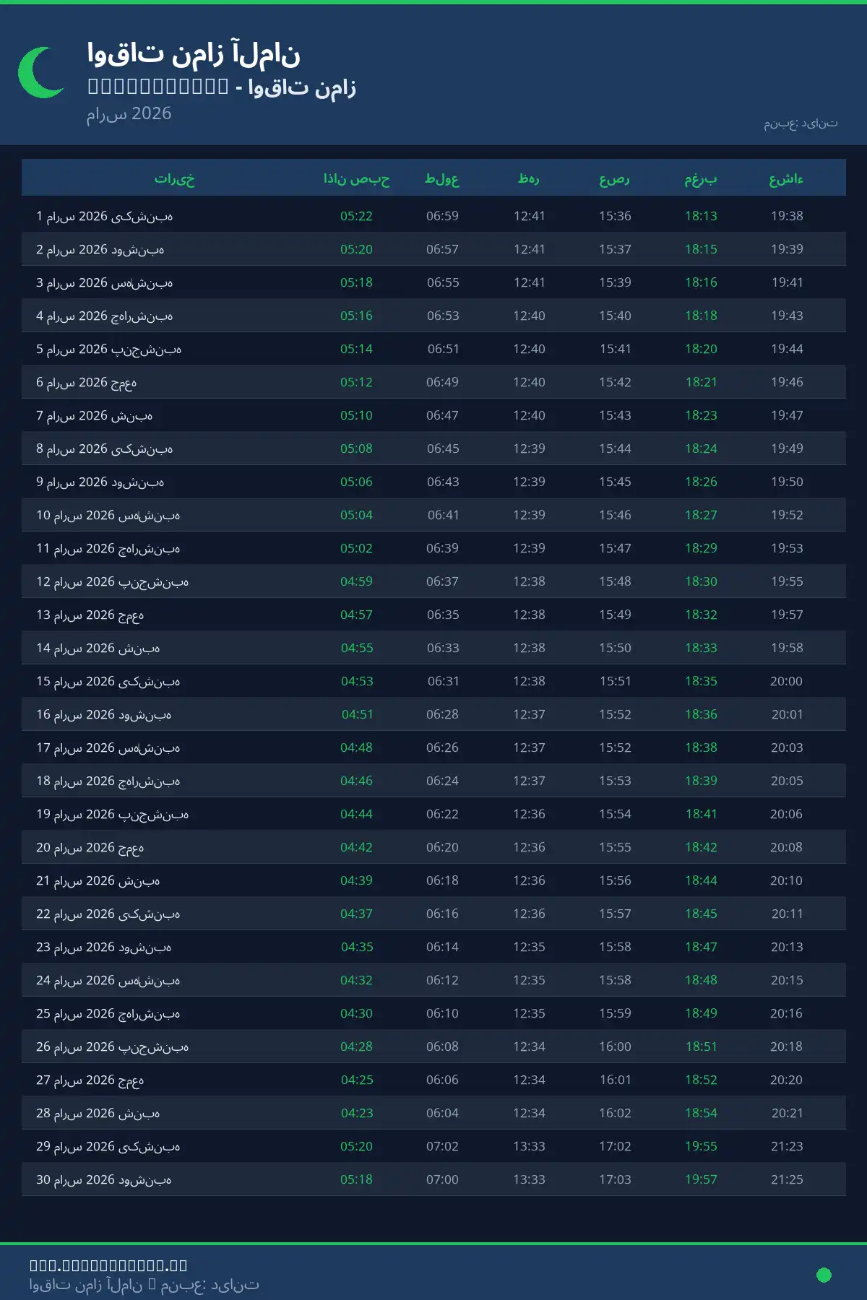
Task: Click the green crescent moon logo
Action: pyautogui.click(x=41, y=72)
